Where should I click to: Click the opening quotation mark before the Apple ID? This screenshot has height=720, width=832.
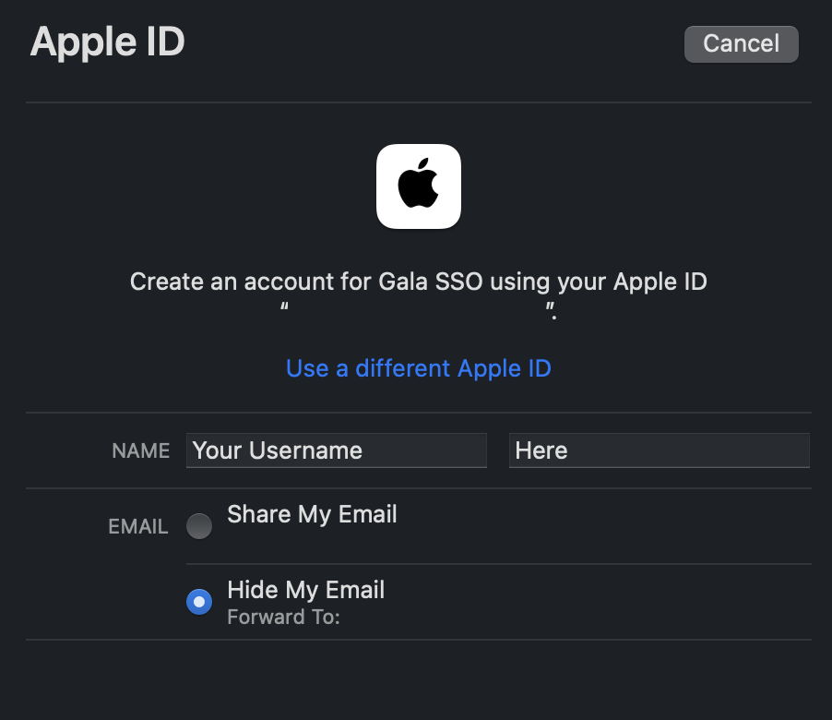pos(284,306)
